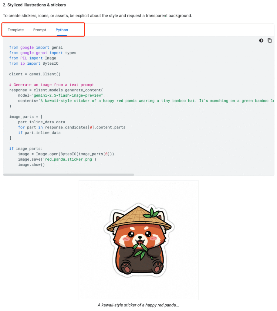Switch to the Prompt tab
The height and width of the screenshot is (311, 277).
coord(40,30)
